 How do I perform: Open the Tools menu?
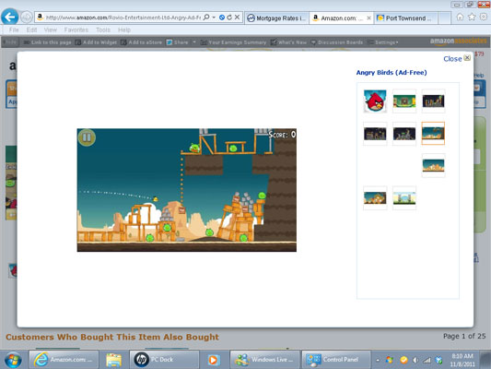click(103, 30)
